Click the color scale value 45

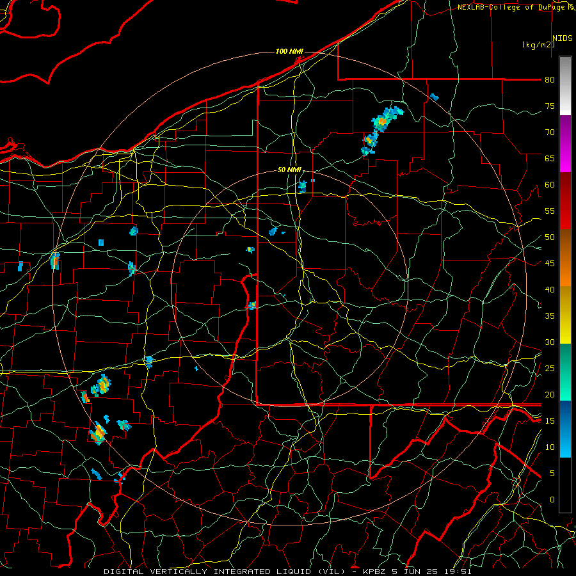550,264
